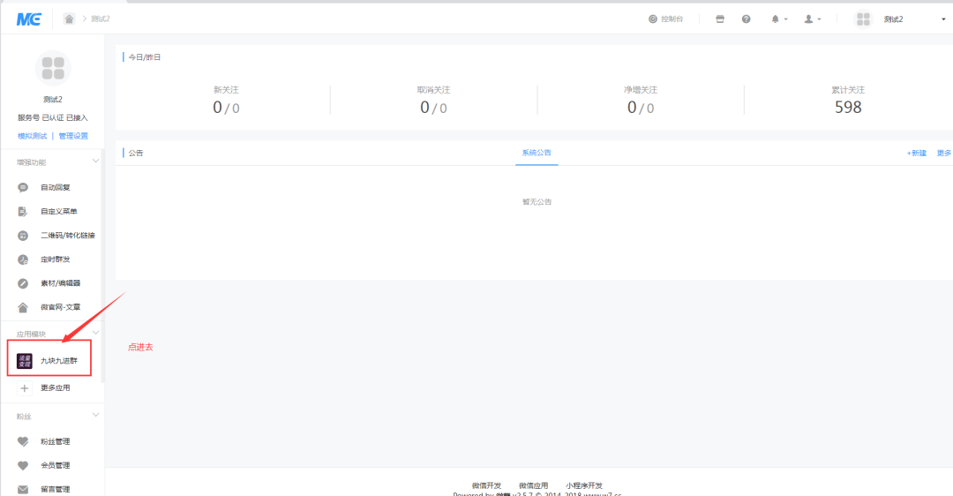The image size is (953, 496).
Task: Collapse the 增强功能 sidebar section
Action: 96,162
